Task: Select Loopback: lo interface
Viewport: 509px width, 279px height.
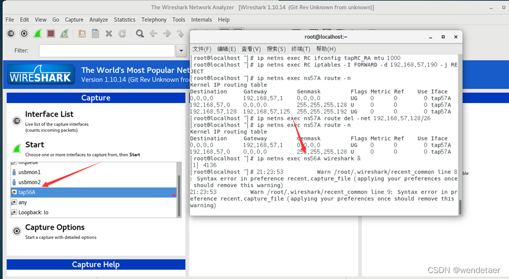Action: tap(94, 212)
